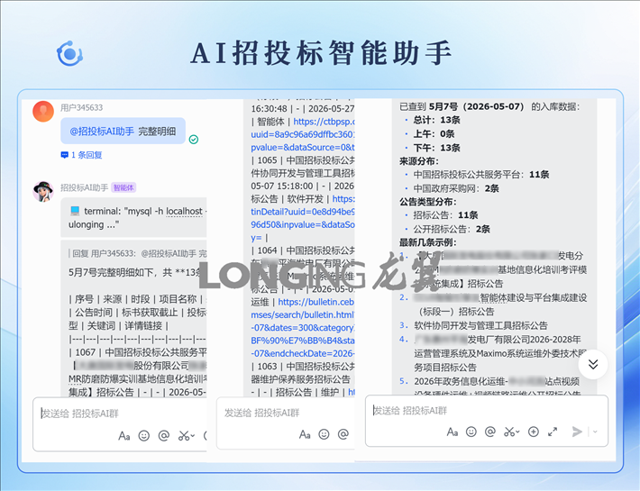Click the 来源分布 heading

pyautogui.click(x=419, y=161)
